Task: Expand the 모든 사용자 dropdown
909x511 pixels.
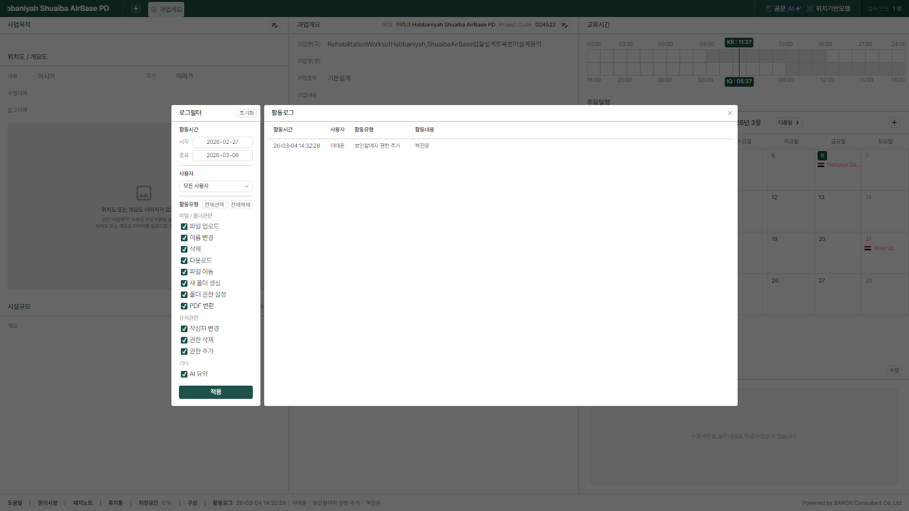Action: pyautogui.click(x=215, y=186)
